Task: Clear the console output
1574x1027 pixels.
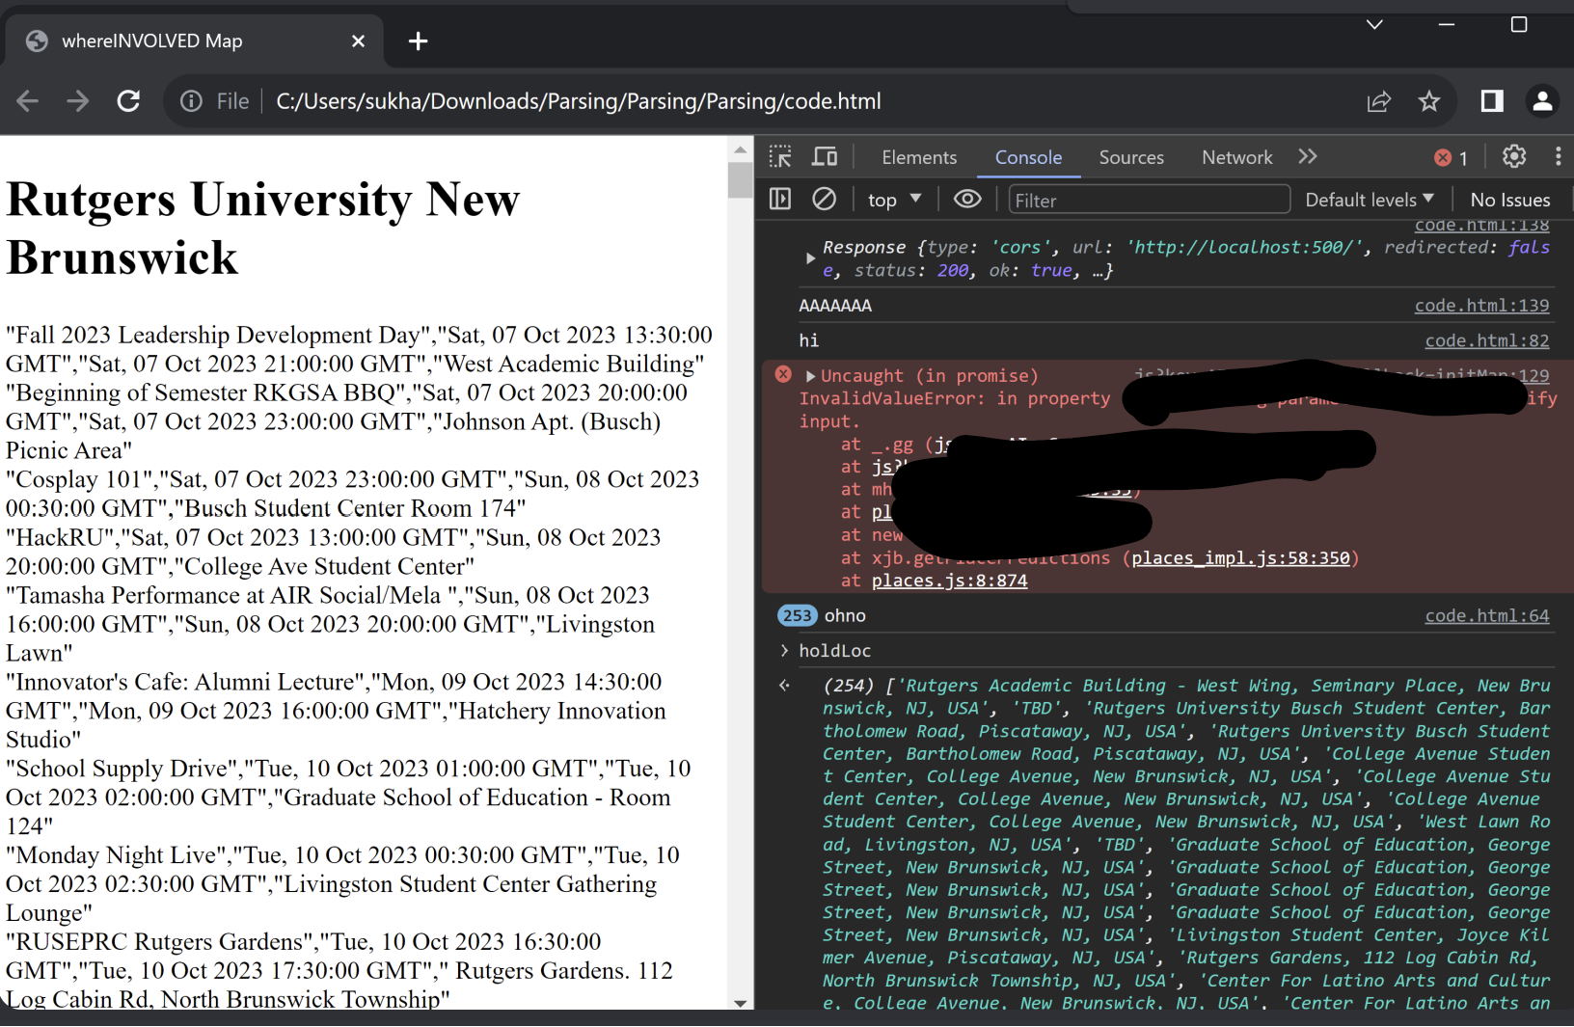Action: pyautogui.click(x=825, y=200)
